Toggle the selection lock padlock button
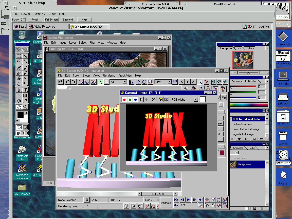Viewport: 292px width, 219px height. pyautogui.click(x=86, y=200)
